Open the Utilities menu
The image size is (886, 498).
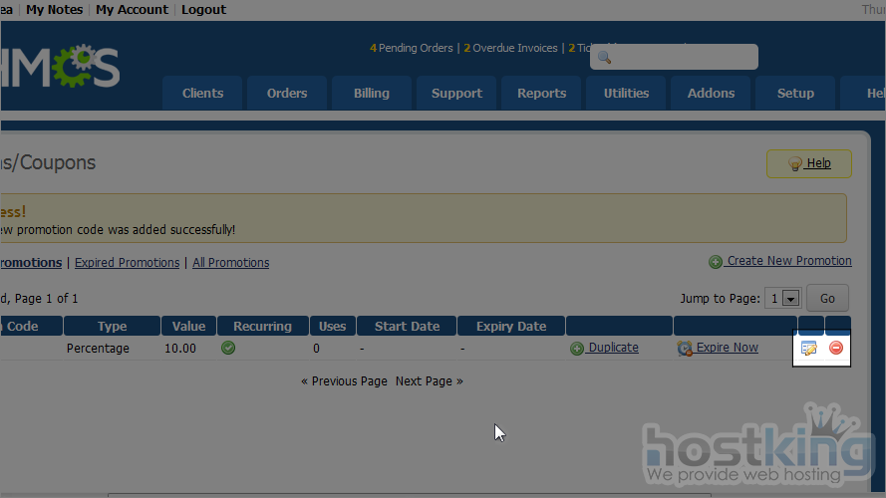pos(626,94)
